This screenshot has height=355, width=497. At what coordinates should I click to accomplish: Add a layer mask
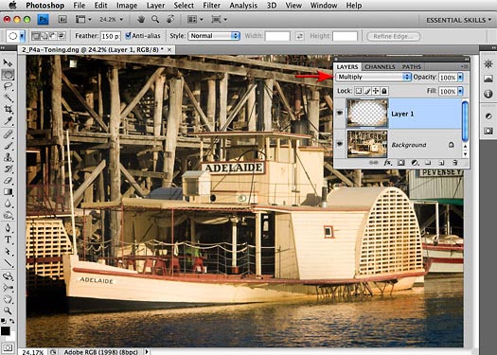click(x=401, y=163)
